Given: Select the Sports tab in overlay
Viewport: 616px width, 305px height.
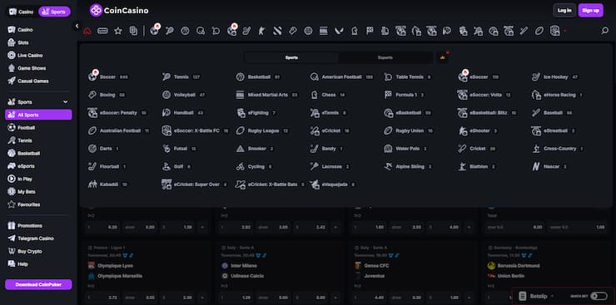Looking at the screenshot, I should (x=291, y=57).
